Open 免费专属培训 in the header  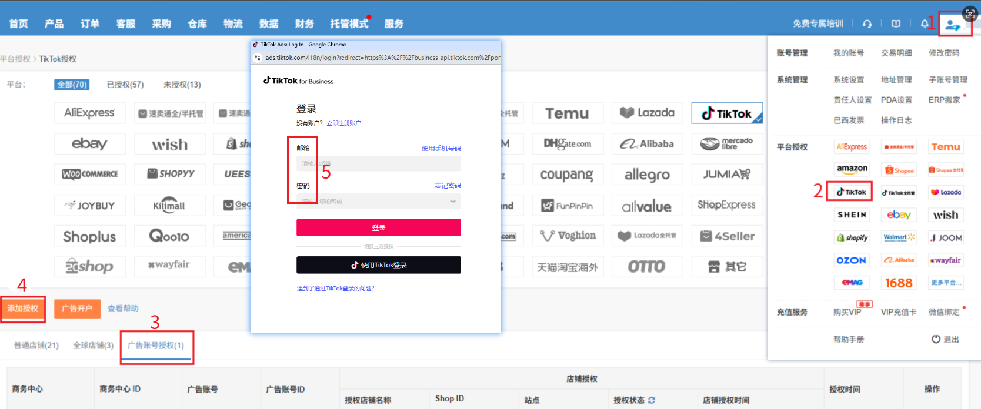click(x=818, y=24)
